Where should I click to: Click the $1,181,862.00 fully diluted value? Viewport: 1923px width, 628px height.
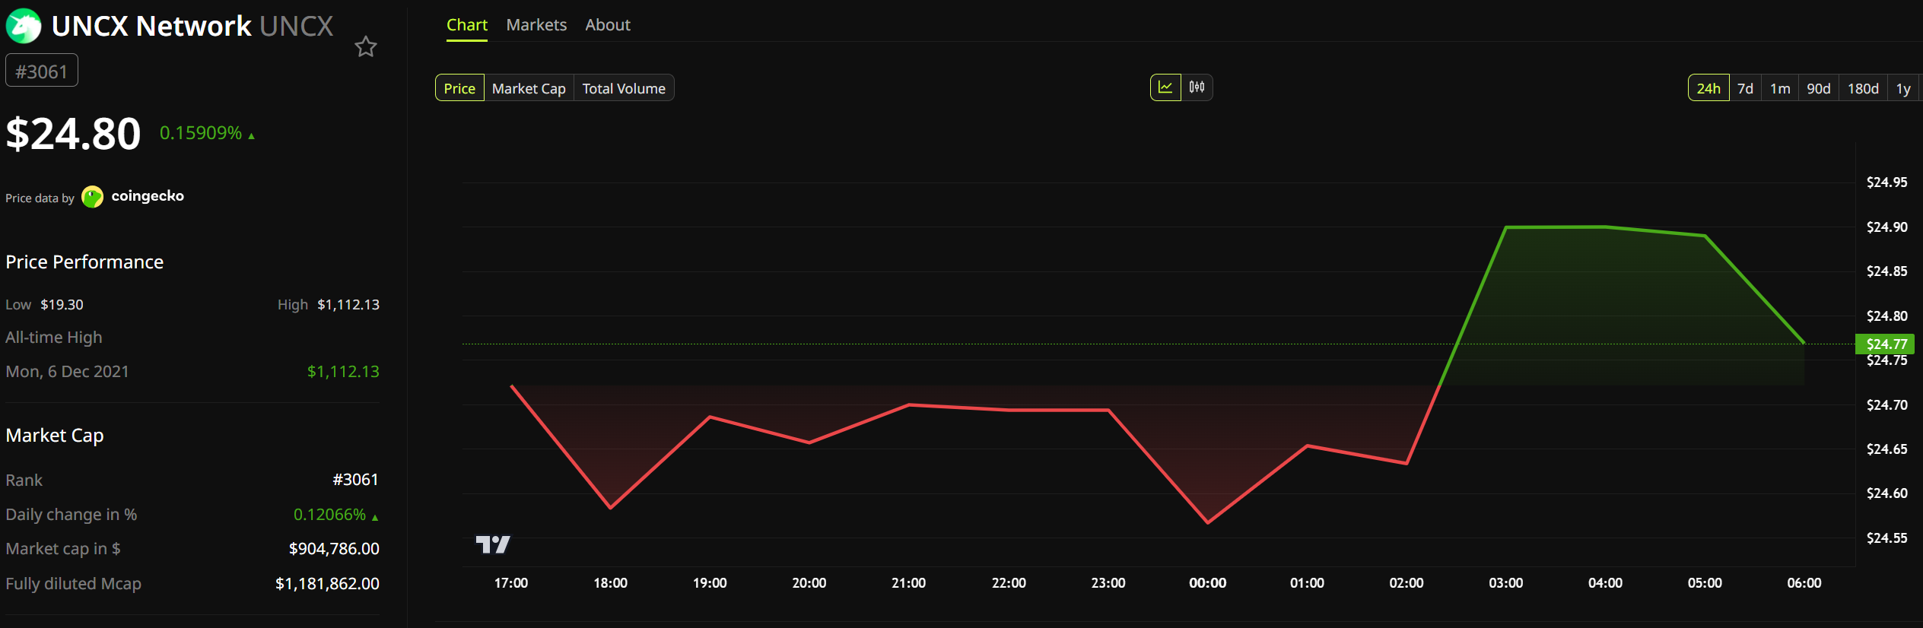(327, 584)
